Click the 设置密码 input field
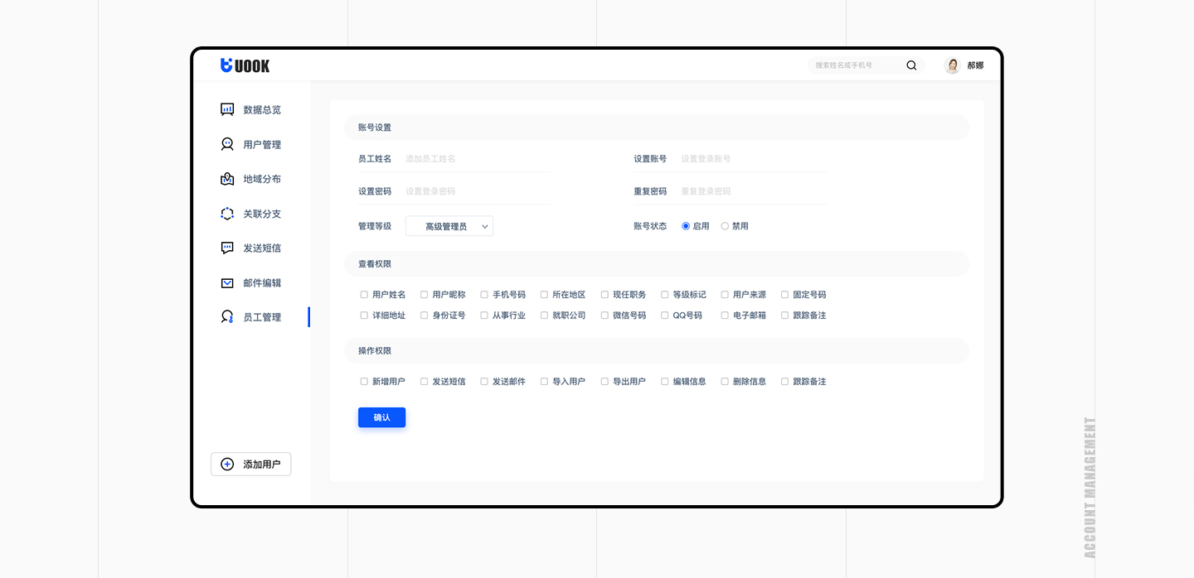Screen dimensions: 1194x578 [477, 190]
